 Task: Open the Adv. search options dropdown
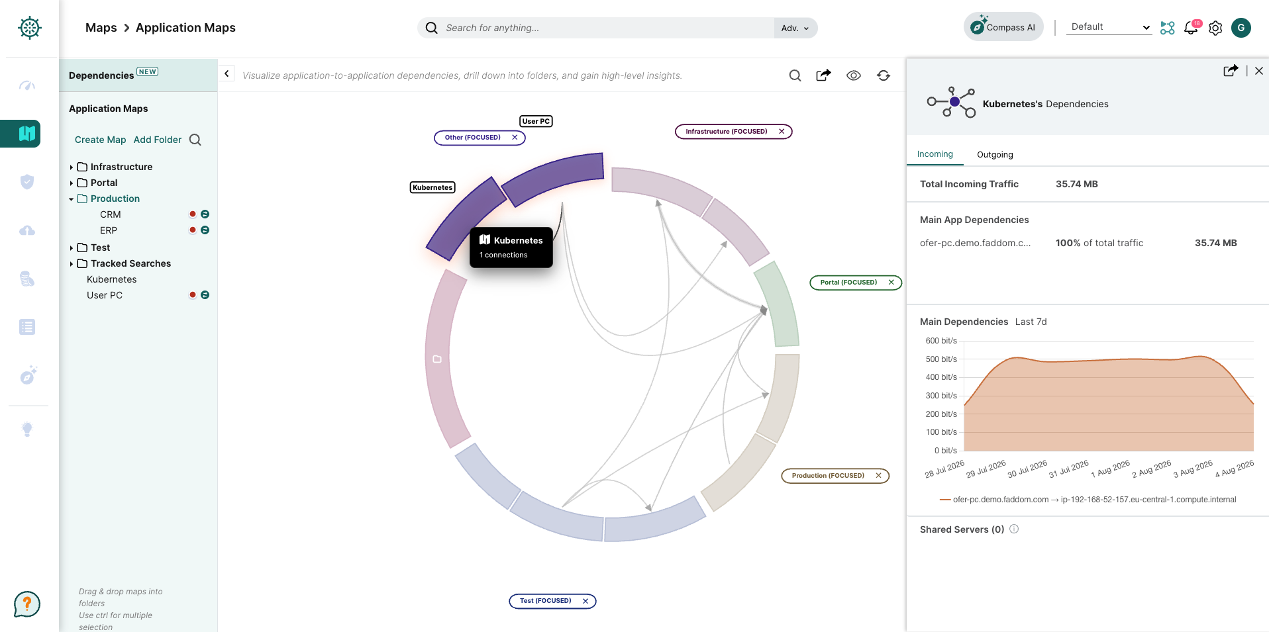(795, 28)
